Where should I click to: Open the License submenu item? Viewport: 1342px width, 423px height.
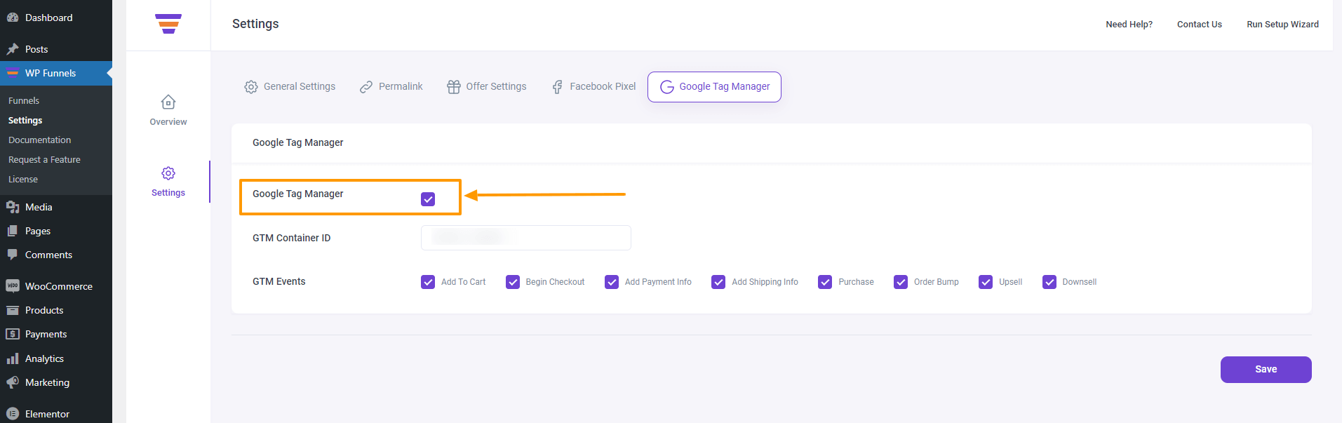23,180
